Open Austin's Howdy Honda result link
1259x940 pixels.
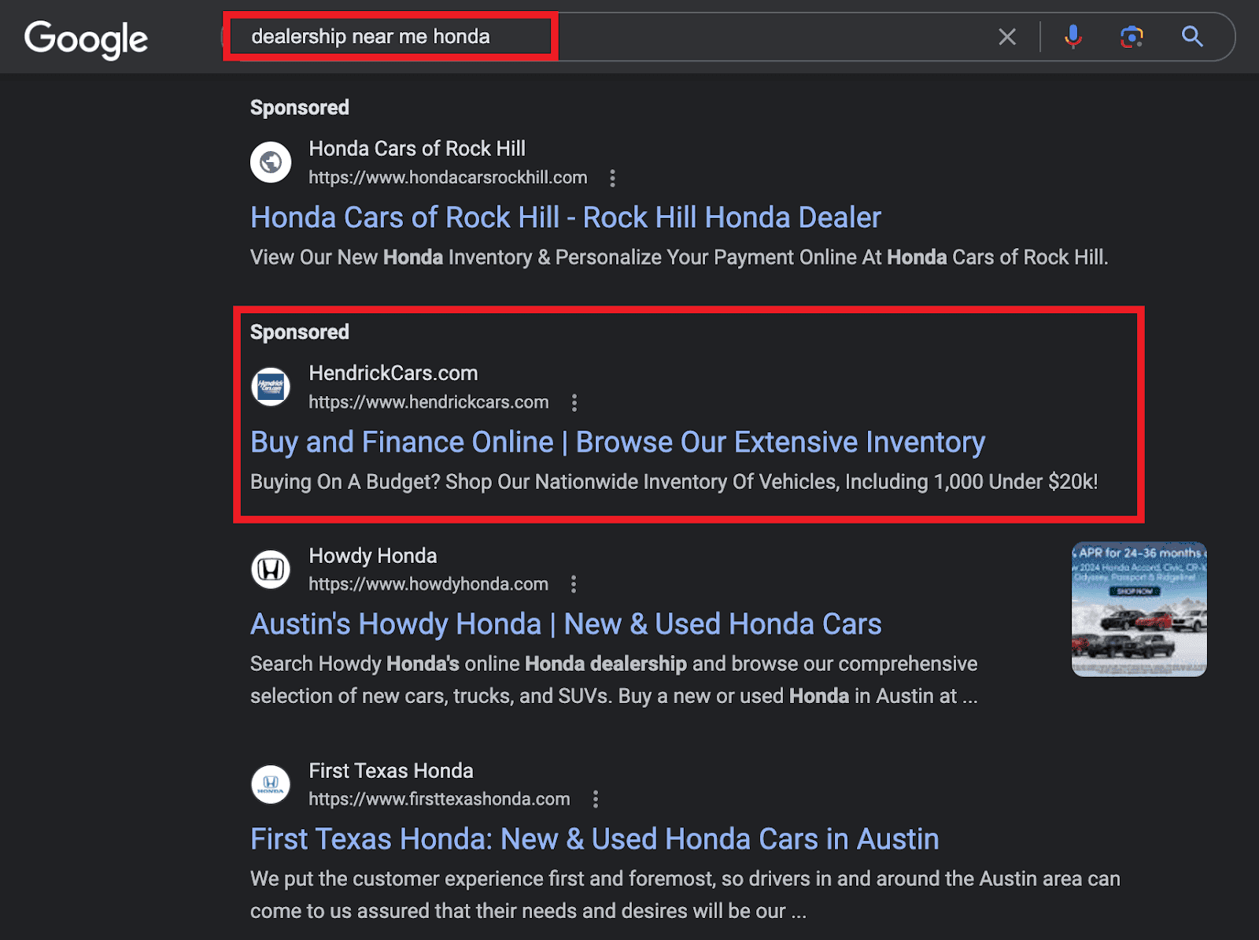pos(565,624)
